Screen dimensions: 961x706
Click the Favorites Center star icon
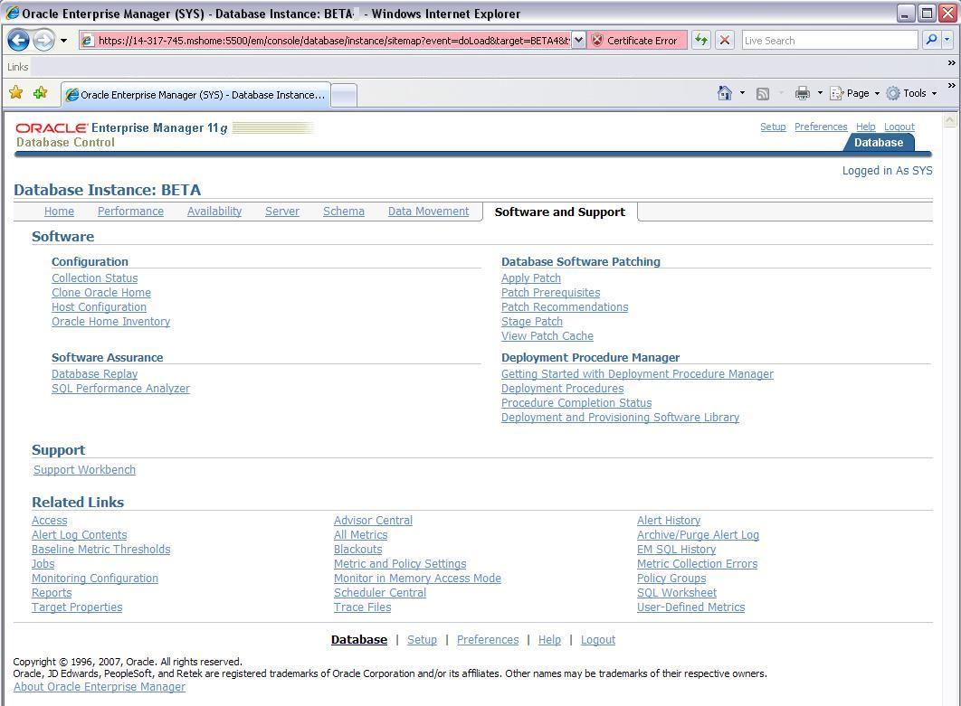(16, 92)
